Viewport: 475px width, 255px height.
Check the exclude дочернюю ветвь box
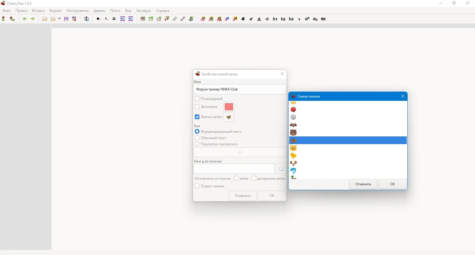(x=254, y=178)
